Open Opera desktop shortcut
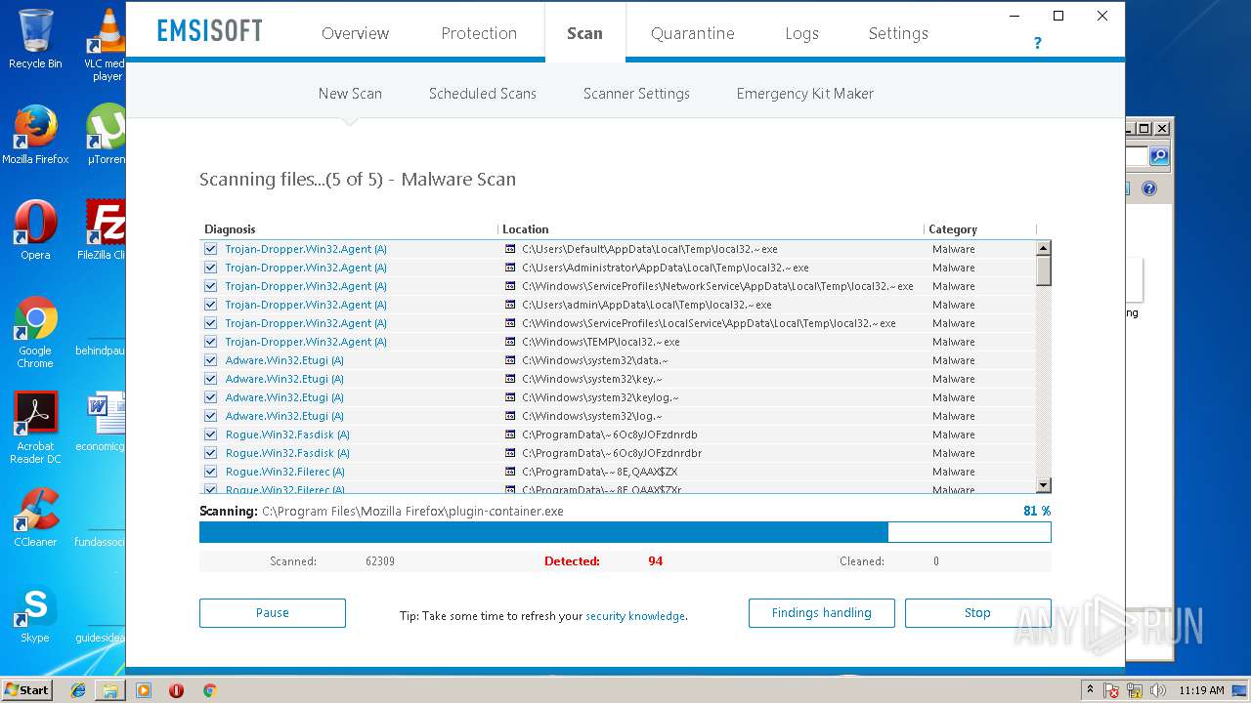This screenshot has height=703, width=1251. pos(35,230)
